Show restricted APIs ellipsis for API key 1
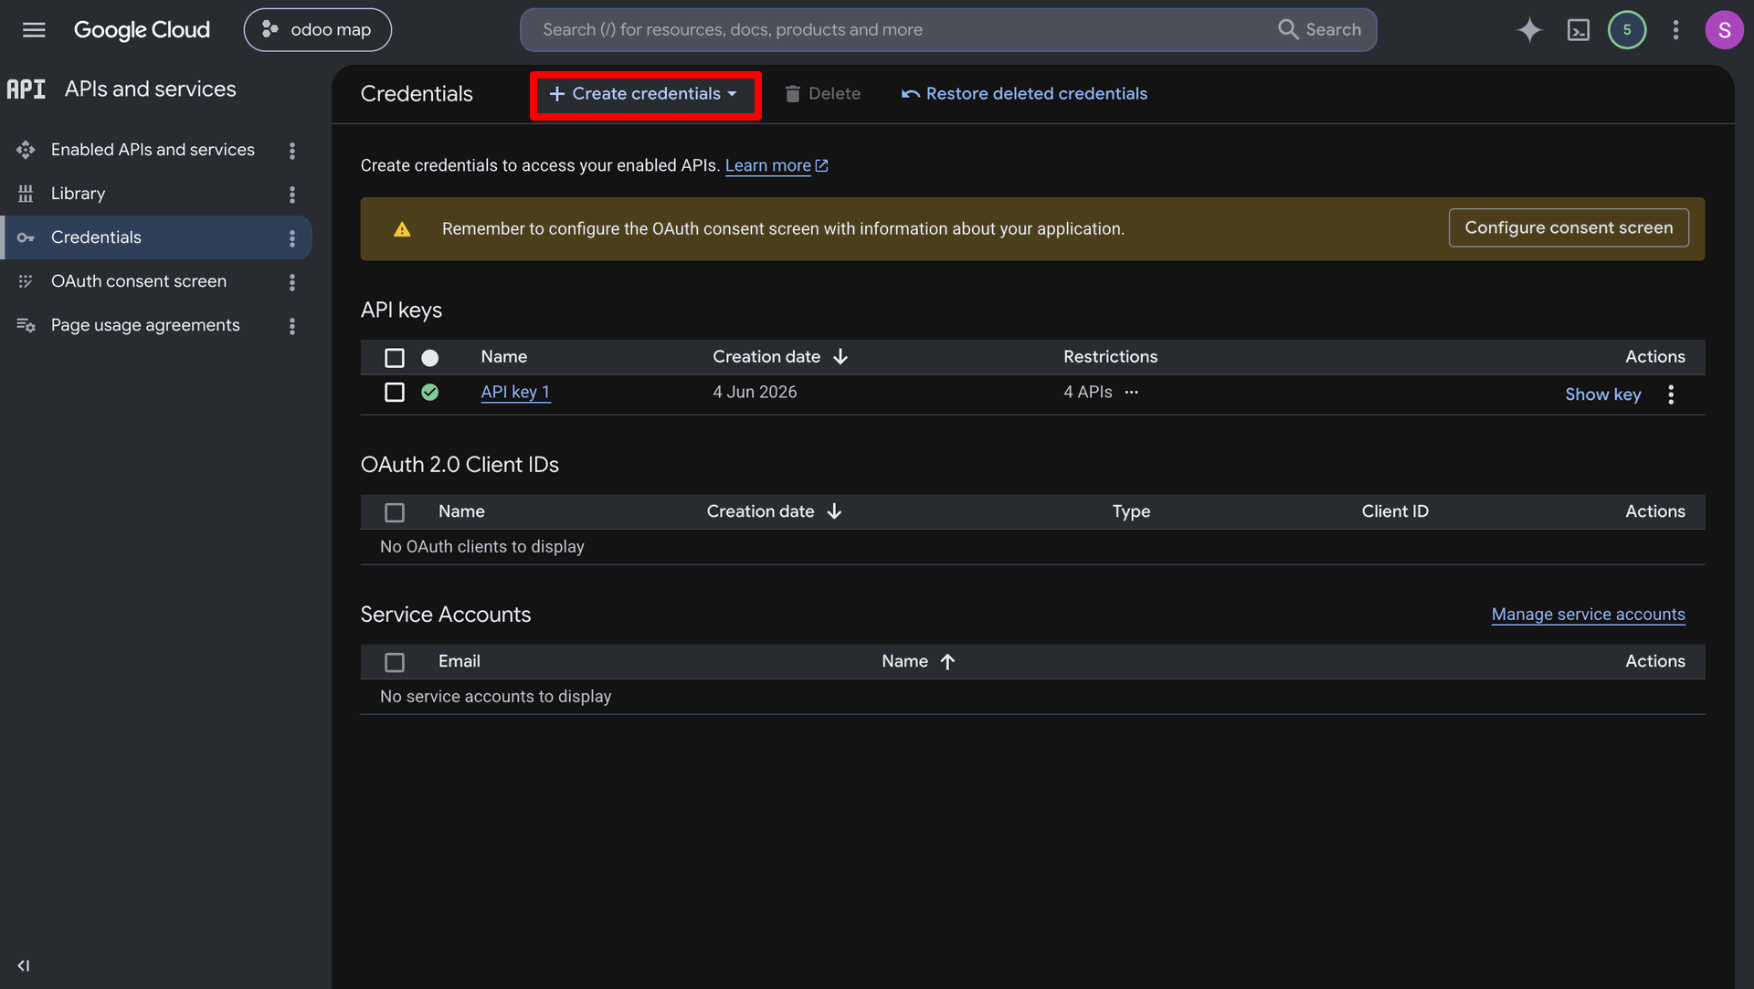Screen dimensions: 1754x989 (1132, 392)
